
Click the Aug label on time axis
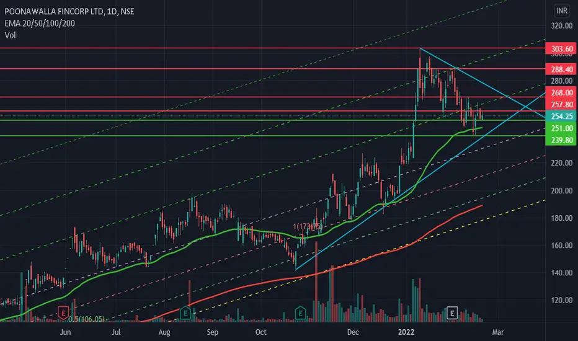[x=164, y=332]
